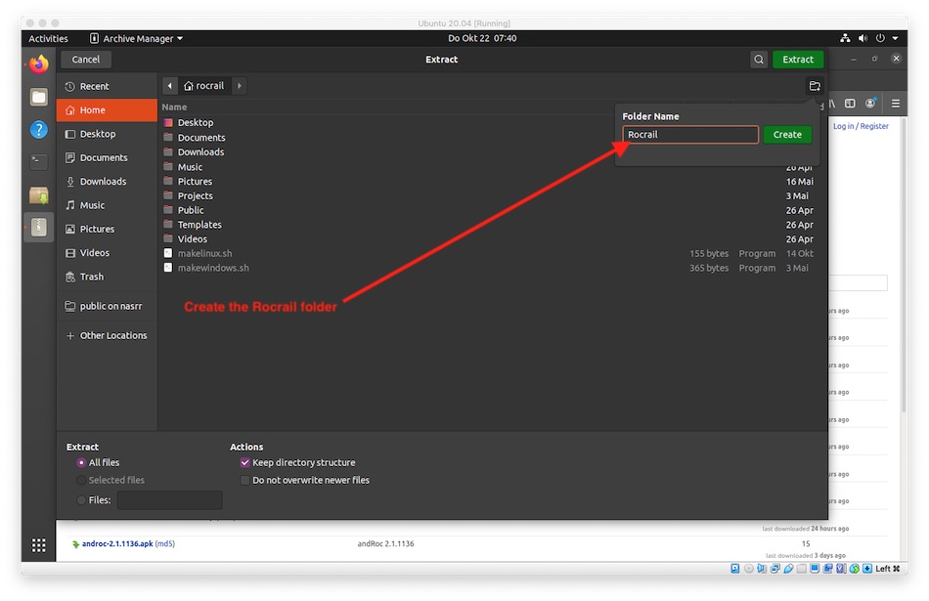This screenshot has height=601, width=929.
Task: Open Firefox from the Ubuntu dock
Action: [x=39, y=64]
